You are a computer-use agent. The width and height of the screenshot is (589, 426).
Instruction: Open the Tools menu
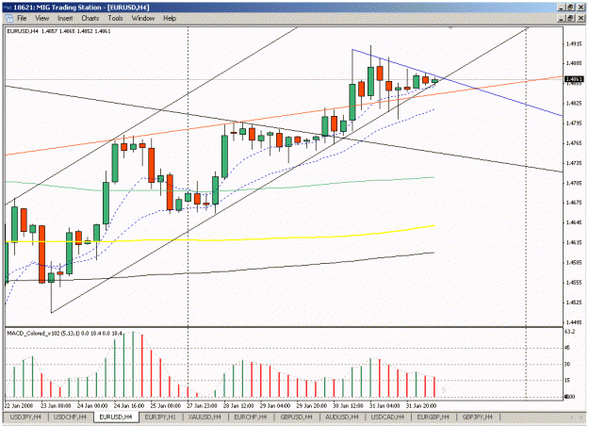[x=115, y=18]
